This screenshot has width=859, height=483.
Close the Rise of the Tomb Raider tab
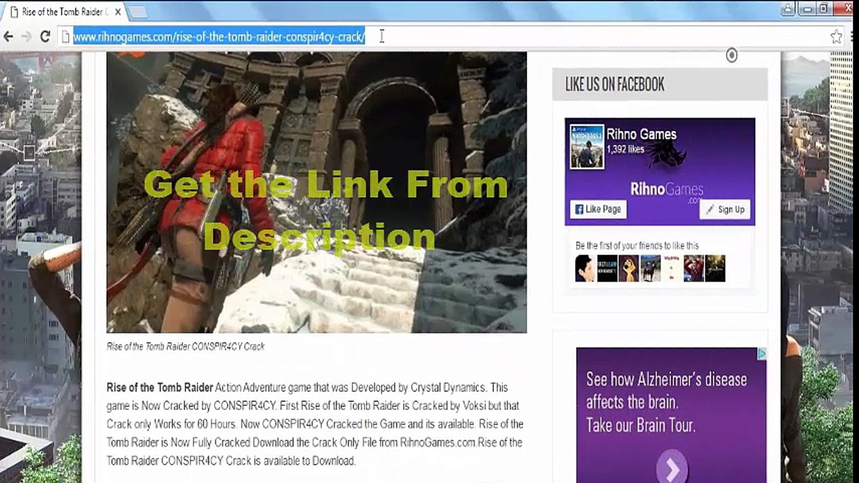coord(118,12)
